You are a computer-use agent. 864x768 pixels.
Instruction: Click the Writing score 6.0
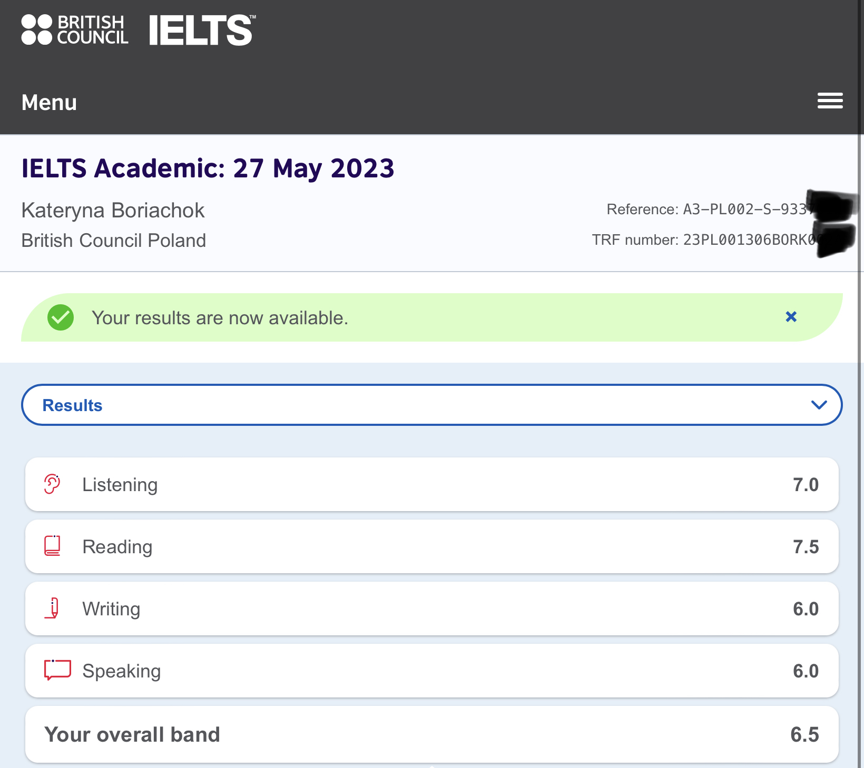click(x=806, y=609)
